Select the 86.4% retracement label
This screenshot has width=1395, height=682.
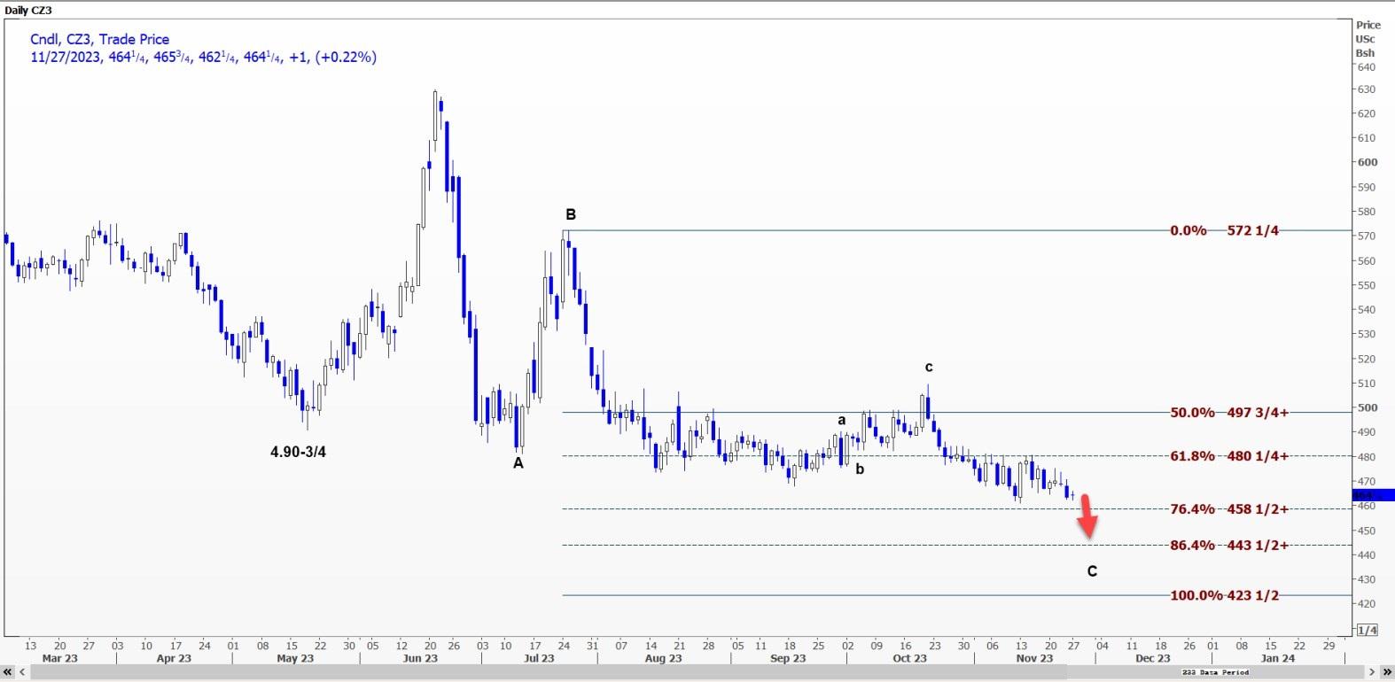(1192, 546)
